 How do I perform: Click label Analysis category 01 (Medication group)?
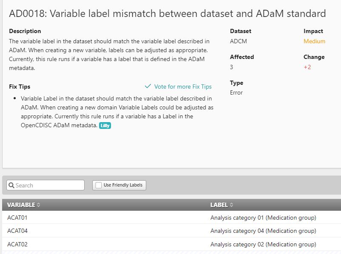(263, 218)
